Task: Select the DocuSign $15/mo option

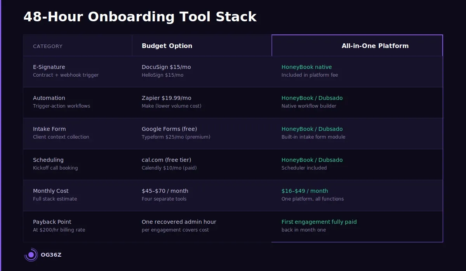Action: [166, 67]
